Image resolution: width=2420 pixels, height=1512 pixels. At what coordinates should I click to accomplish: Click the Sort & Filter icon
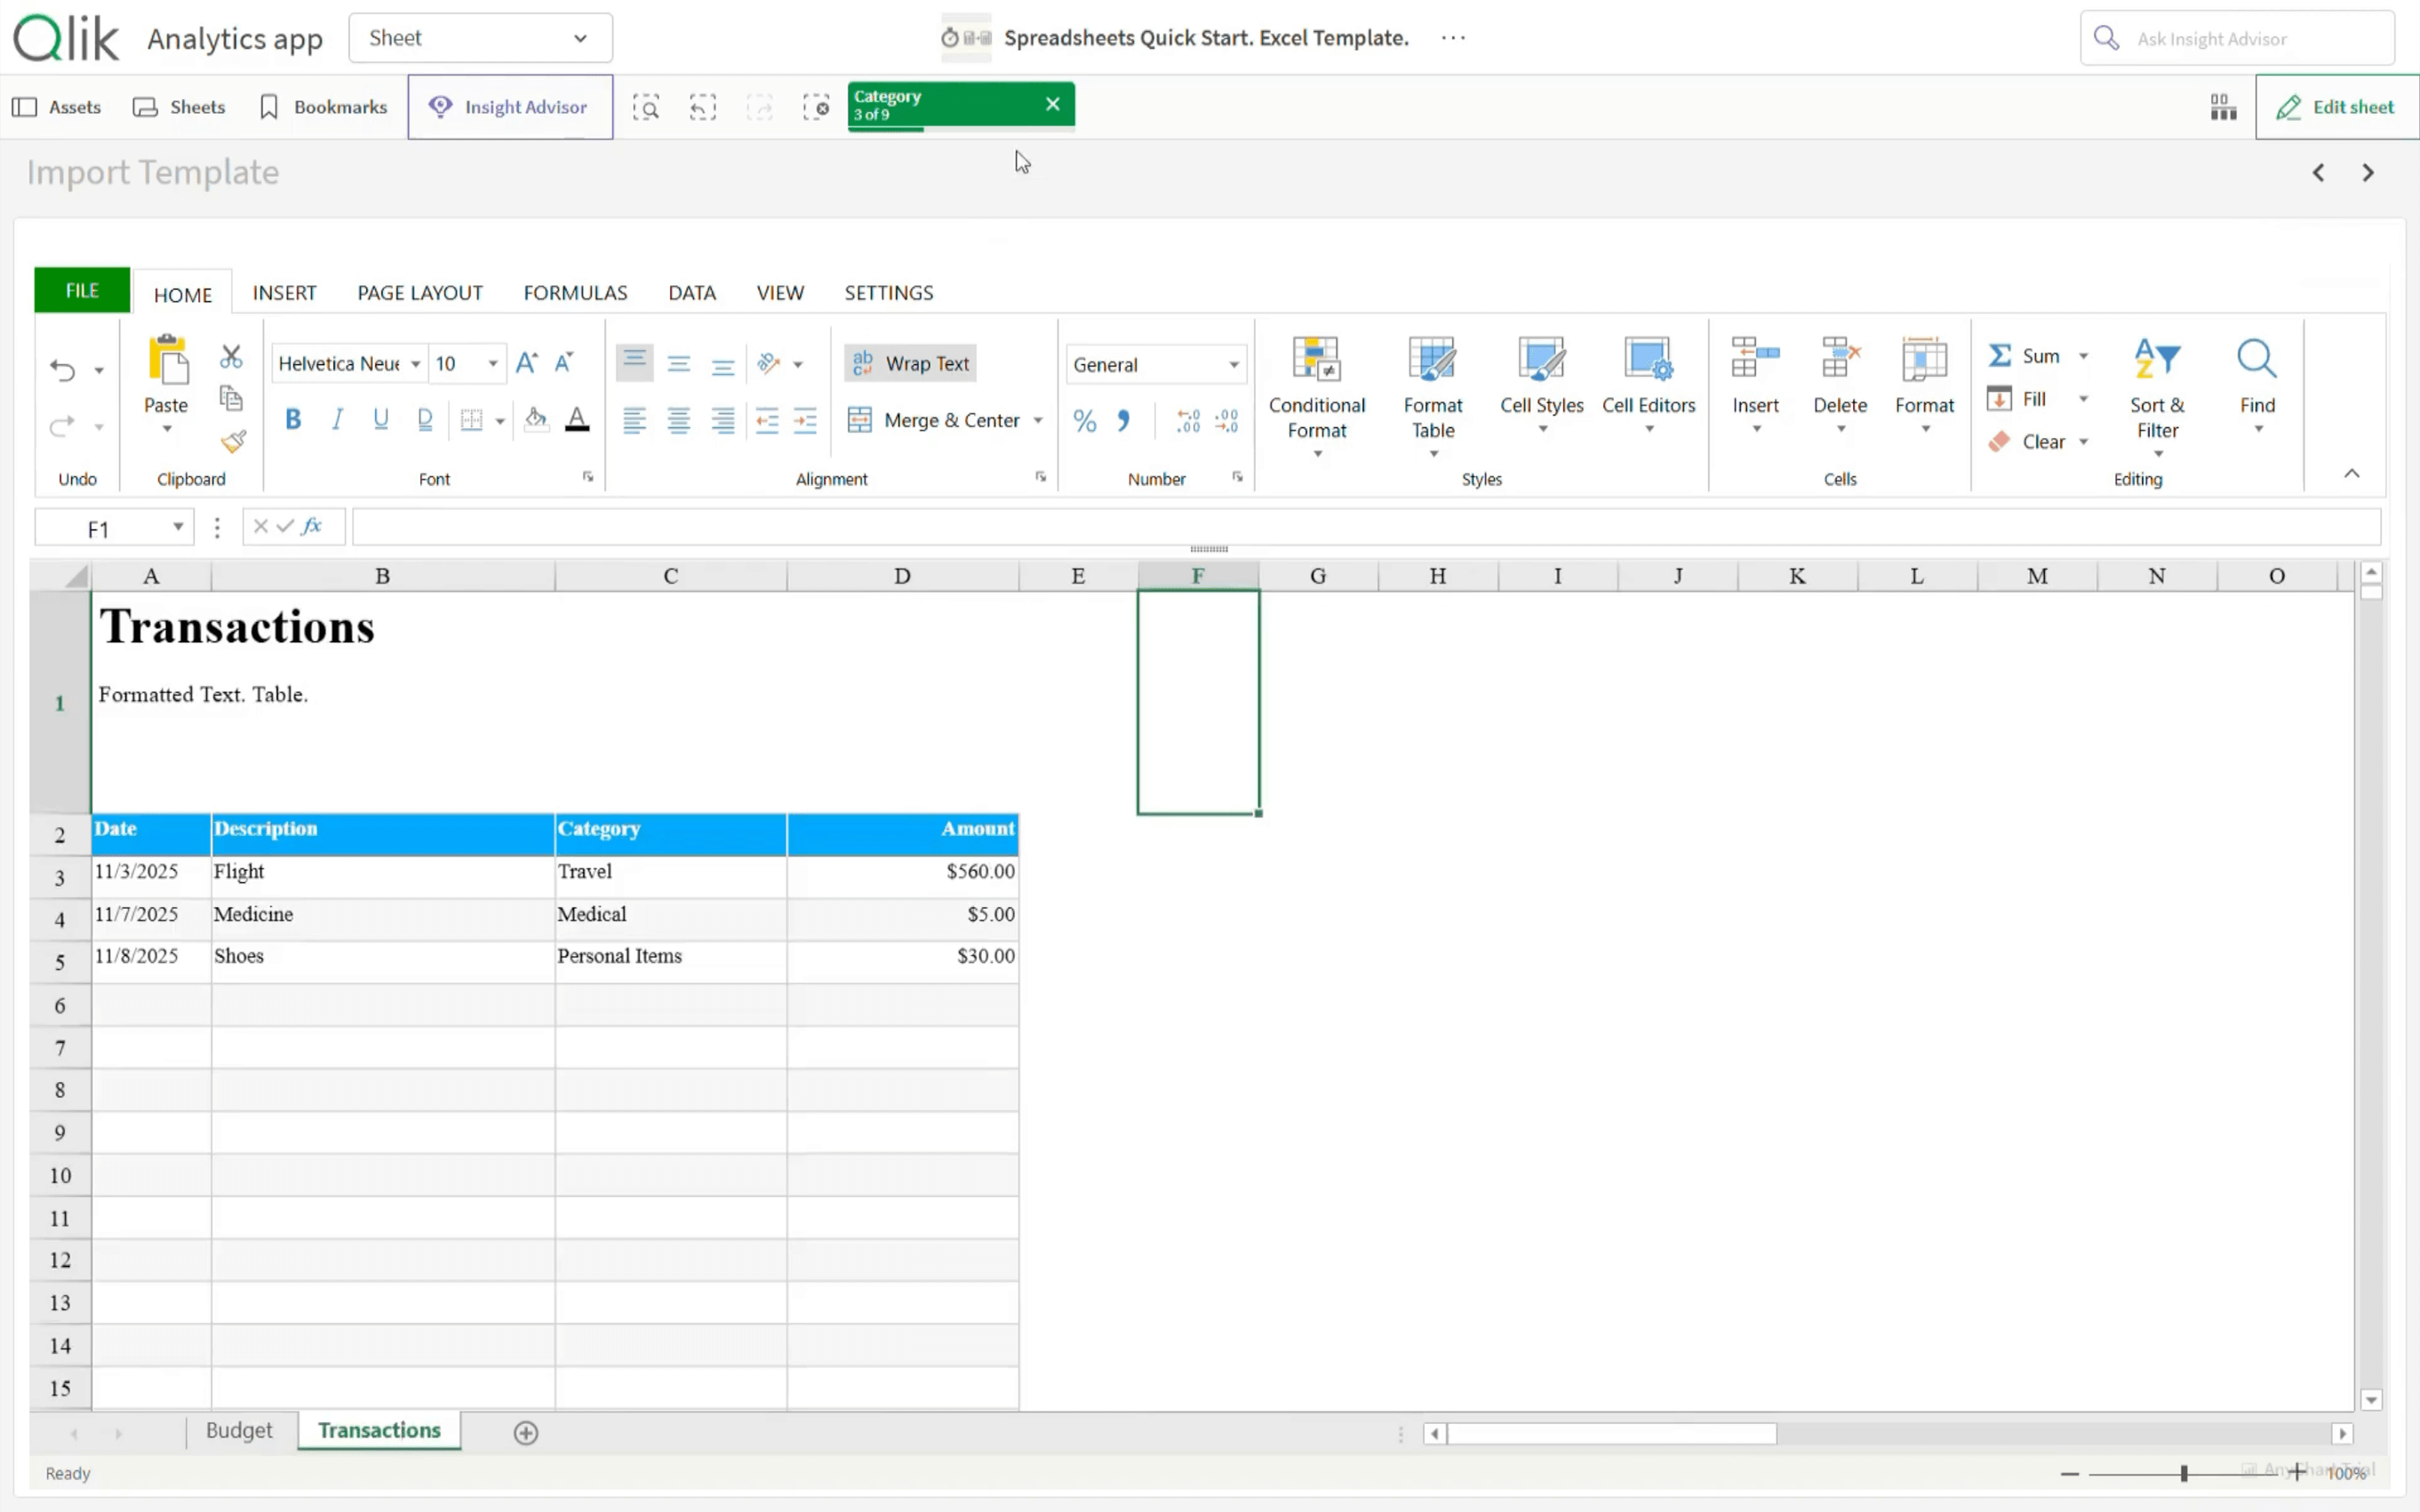[2156, 359]
